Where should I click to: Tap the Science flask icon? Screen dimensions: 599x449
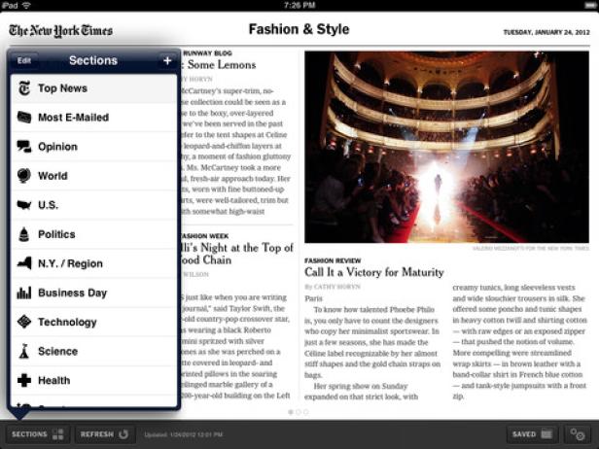(24, 351)
